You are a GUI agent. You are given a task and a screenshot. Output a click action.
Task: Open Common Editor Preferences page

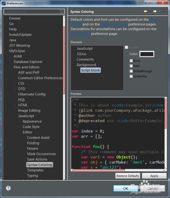40,78
